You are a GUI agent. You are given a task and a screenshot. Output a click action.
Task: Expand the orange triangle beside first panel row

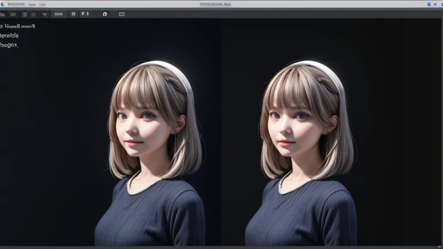click(1, 26)
